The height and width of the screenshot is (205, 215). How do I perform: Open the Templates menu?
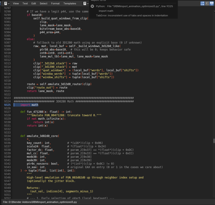click(x=70, y=3)
